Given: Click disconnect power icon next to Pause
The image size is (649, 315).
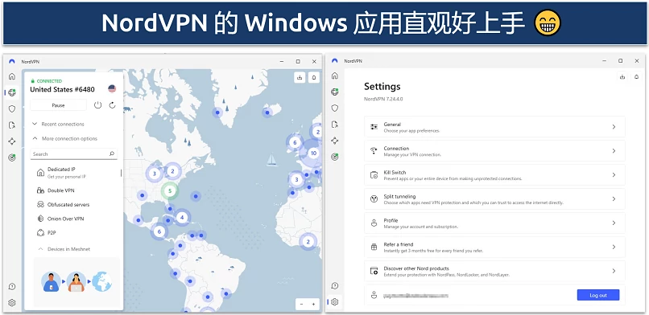Looking at the screenshot, I should tap(97, 105).
